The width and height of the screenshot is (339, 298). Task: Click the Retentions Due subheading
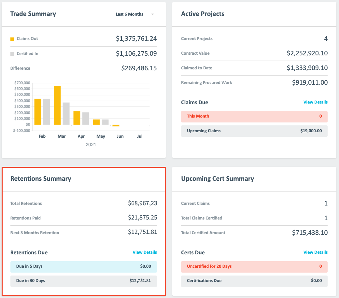(29, 252)
